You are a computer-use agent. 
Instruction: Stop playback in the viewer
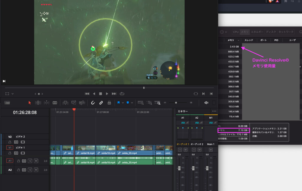(101, 94)
